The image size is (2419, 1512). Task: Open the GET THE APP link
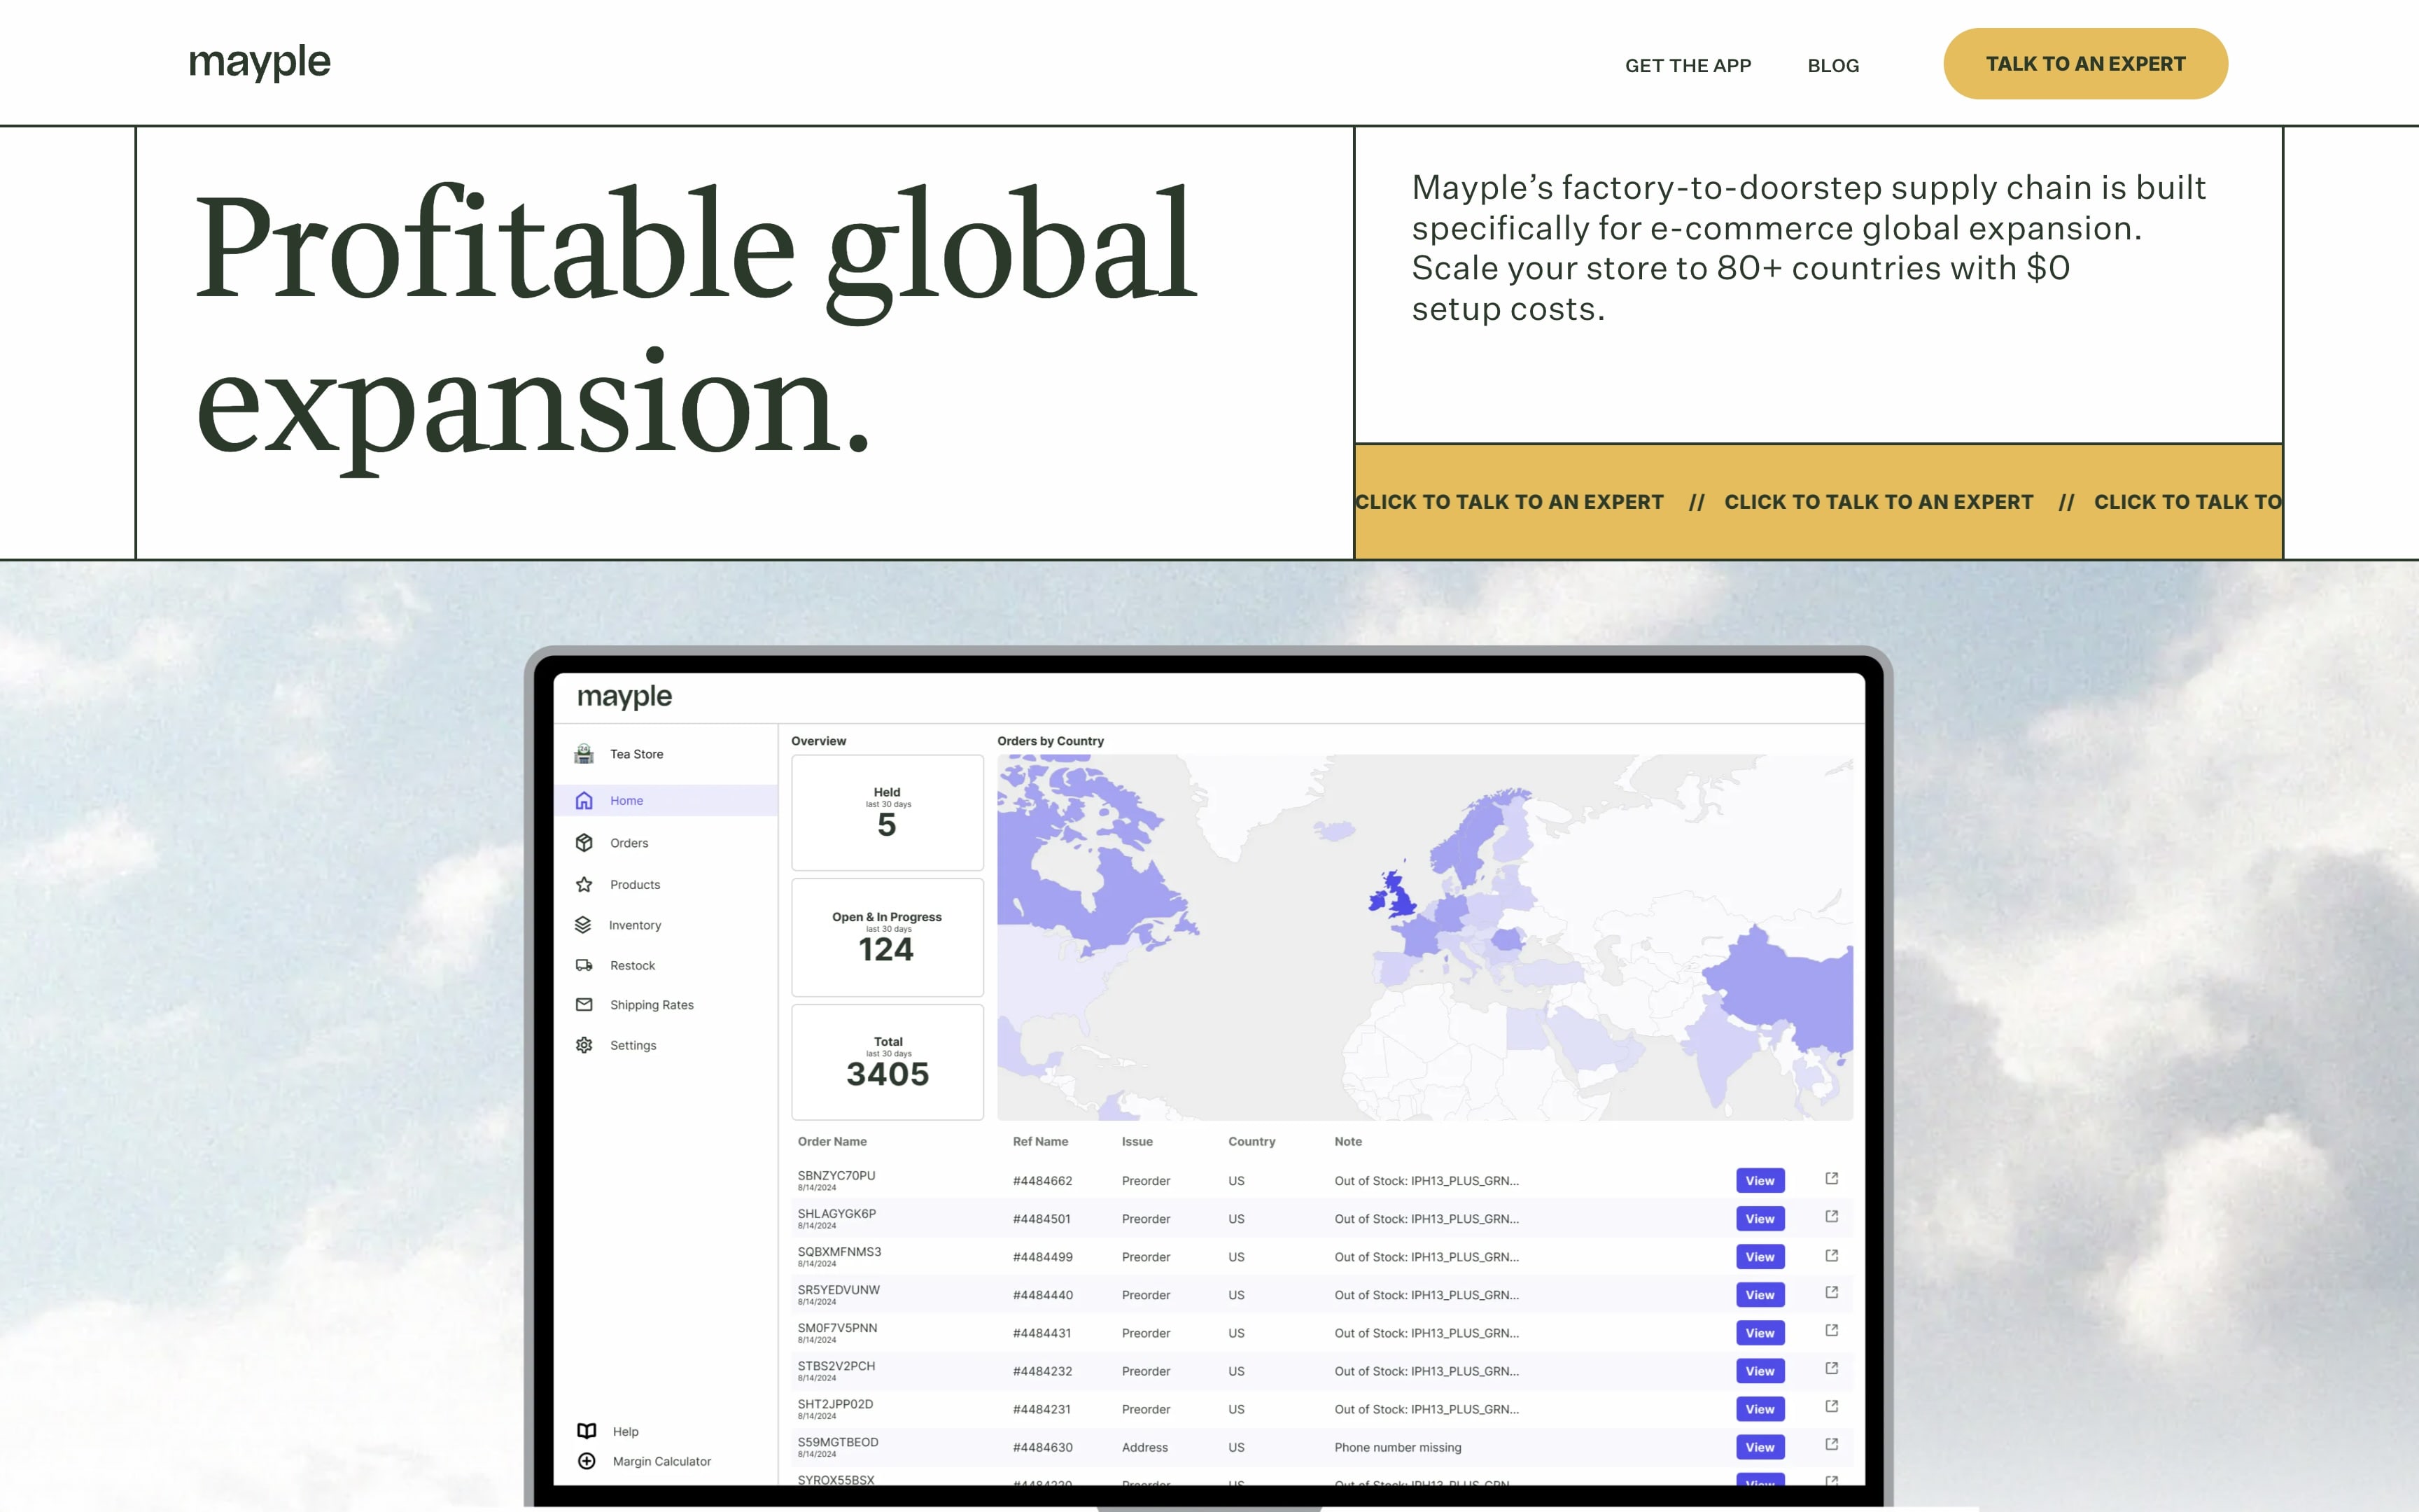tap(1688, 66)
